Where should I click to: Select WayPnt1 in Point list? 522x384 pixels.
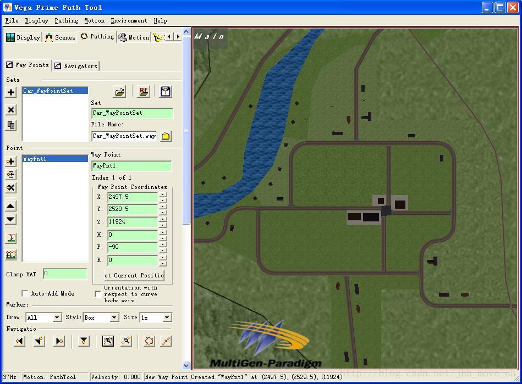pos(55,159)
